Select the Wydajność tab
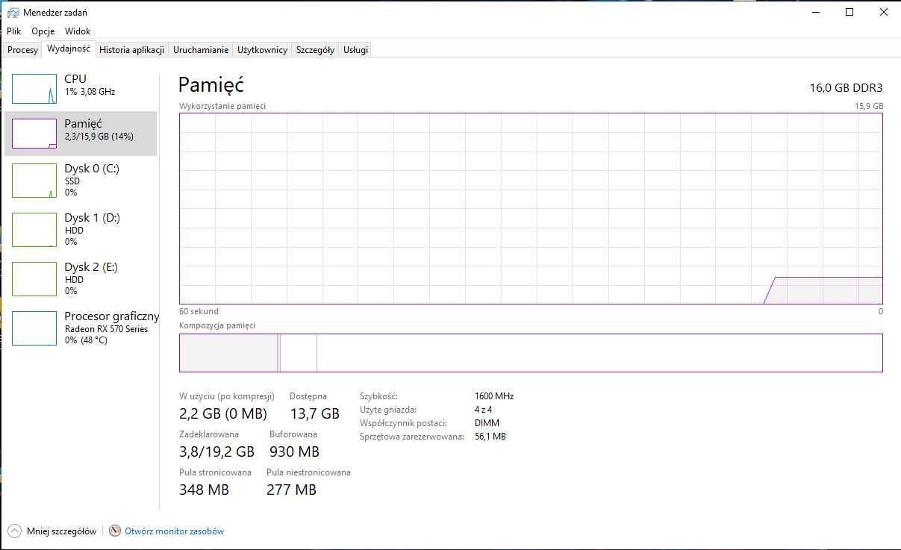Viewport: 901px width, 550px height. [x=68, y=49]
